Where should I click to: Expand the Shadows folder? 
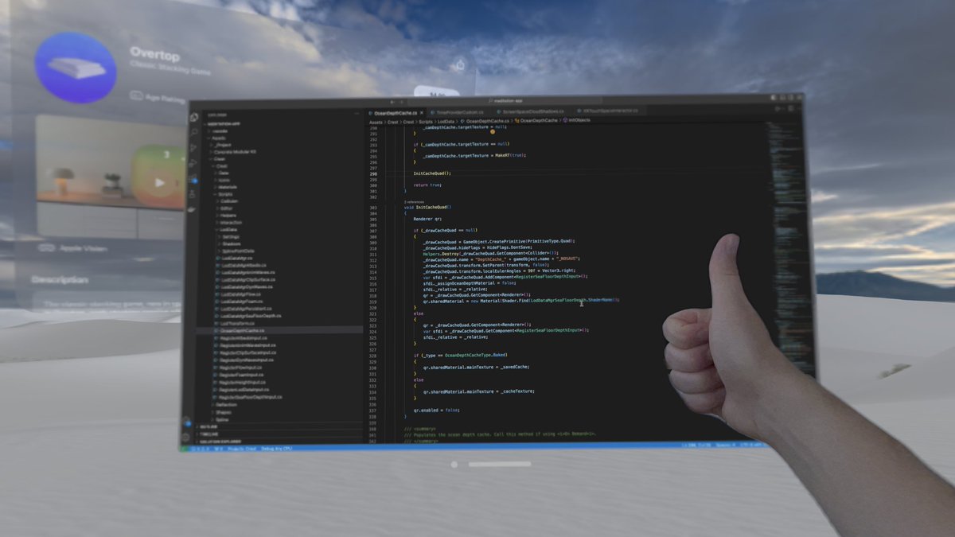(x=231, y=244)
